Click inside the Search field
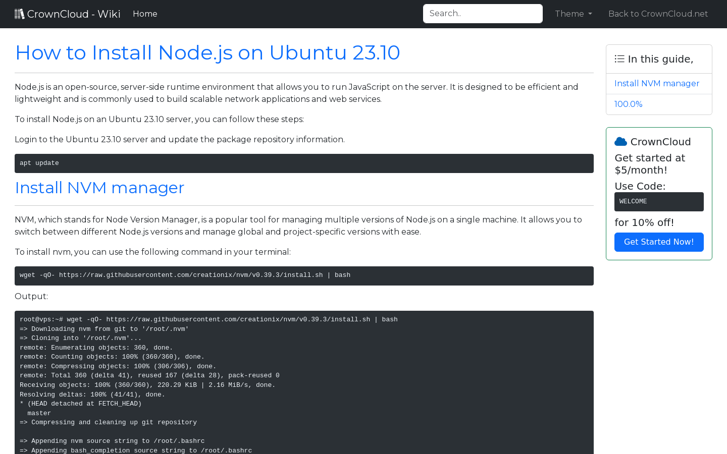 coord(483,13)
